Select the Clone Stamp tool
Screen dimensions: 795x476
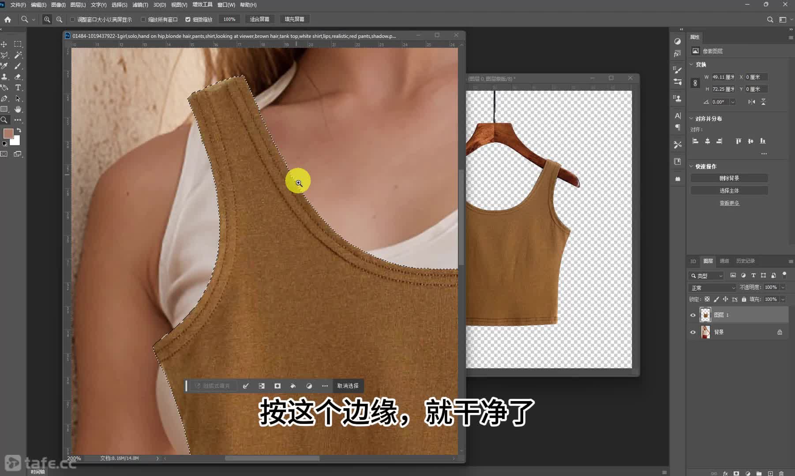(x=4, y=77)
